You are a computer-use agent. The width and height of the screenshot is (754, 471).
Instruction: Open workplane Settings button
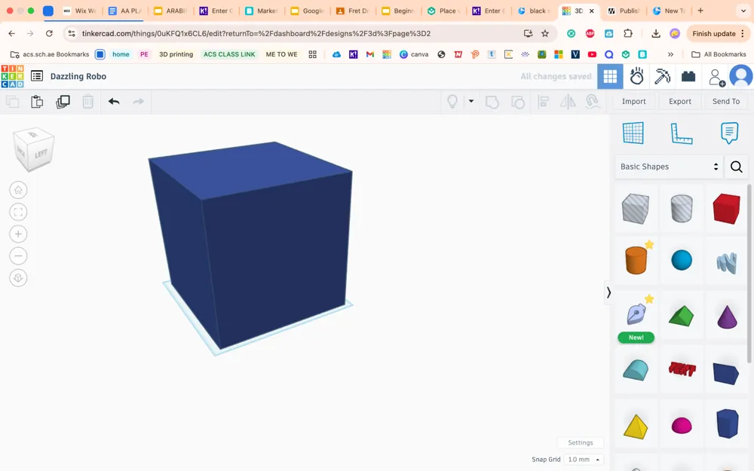click(581, 442)
